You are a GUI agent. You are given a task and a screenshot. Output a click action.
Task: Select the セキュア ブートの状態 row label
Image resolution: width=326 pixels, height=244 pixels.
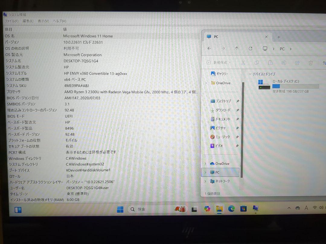tap(24, 146)
